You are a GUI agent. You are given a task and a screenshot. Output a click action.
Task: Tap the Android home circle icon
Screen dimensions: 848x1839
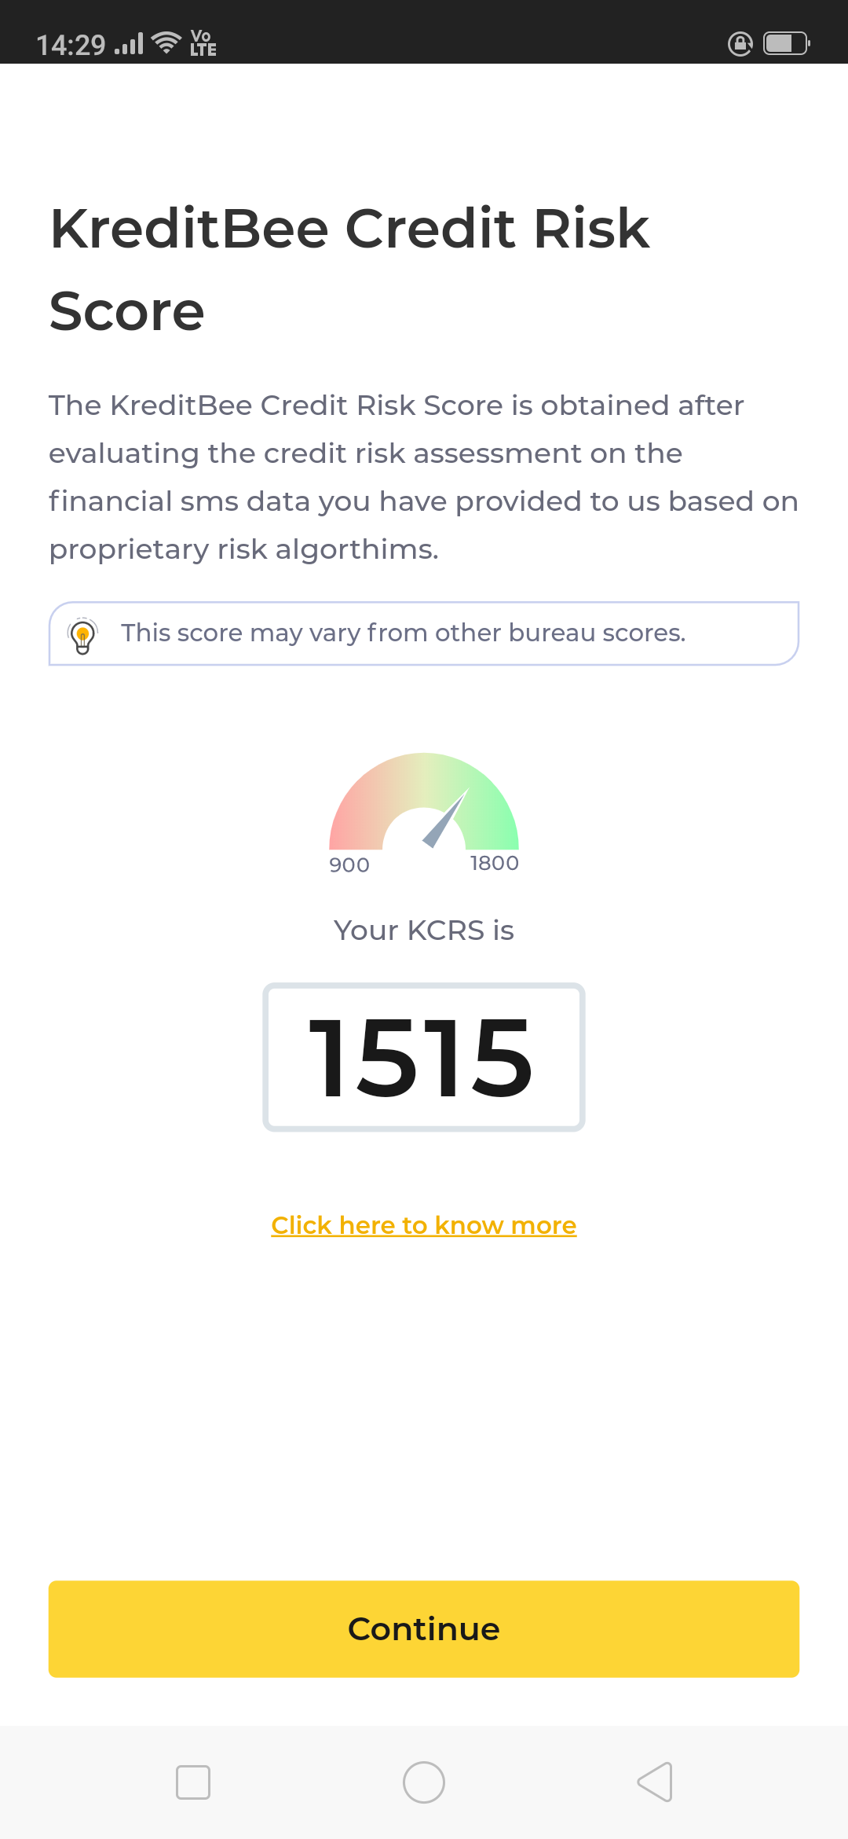424,1782
